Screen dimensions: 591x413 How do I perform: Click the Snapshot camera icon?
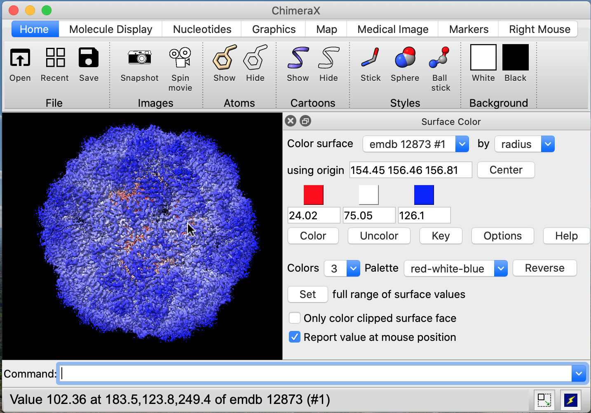(139, 58)
